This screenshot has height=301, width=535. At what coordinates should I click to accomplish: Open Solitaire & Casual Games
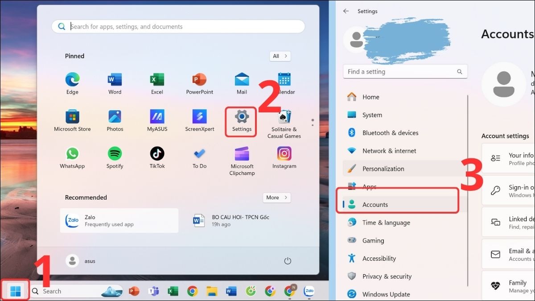pyautogui.click(x=284, y=124)
